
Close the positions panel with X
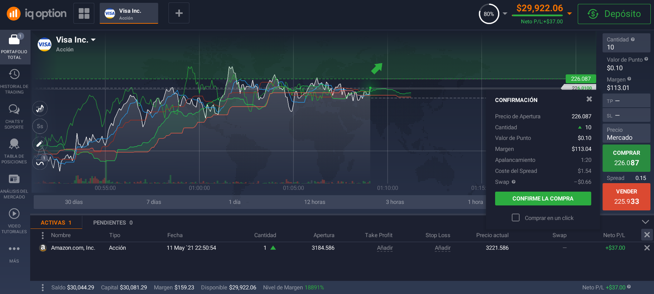click(x=647, y=234)
